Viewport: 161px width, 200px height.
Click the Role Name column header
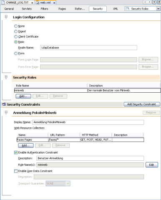[50, 86]
